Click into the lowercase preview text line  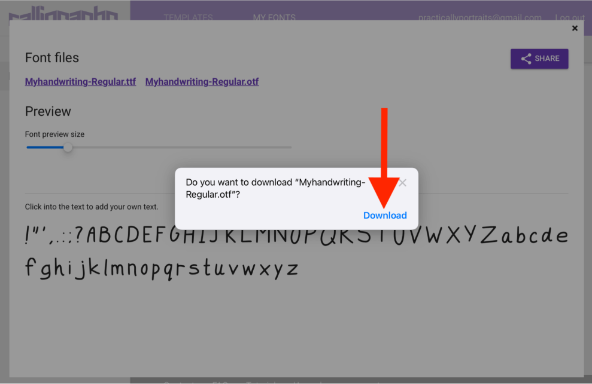pos(162,269)
